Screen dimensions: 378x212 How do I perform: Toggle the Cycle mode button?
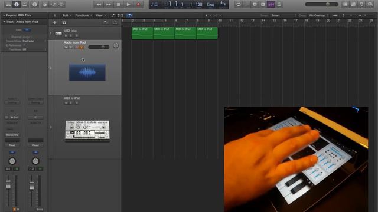pos(239,4)
